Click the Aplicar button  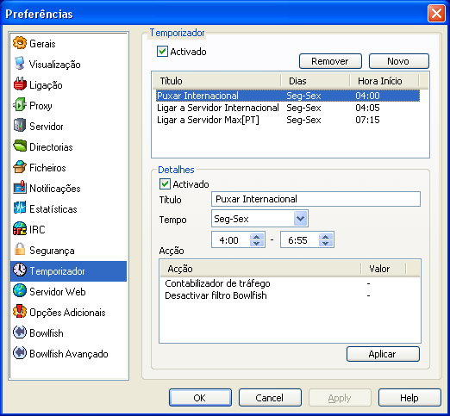[x=383, y=354]
